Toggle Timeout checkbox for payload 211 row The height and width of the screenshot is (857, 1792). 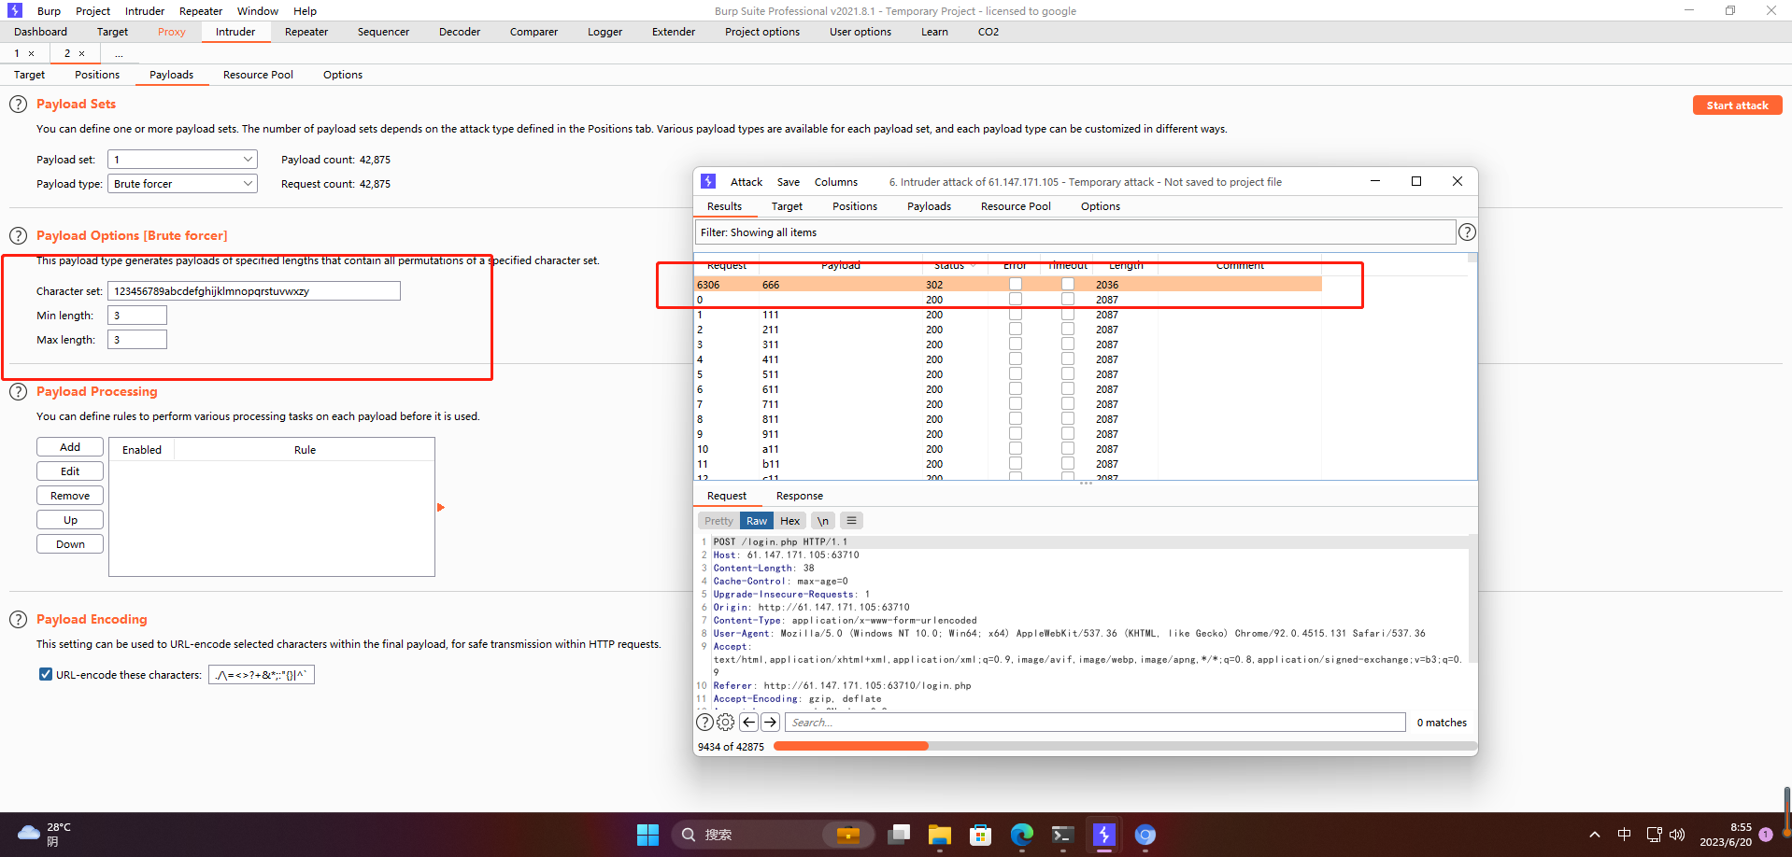pyautogui.click(x=1068, y=330)
